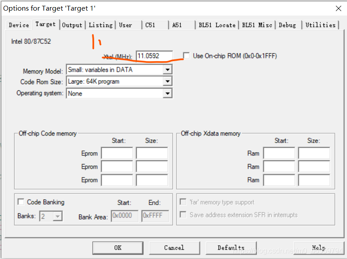The width and height of the screenshot is (347, 259).
Task: Click the Intel 80/87C52 device label
Action: point(31,42)
